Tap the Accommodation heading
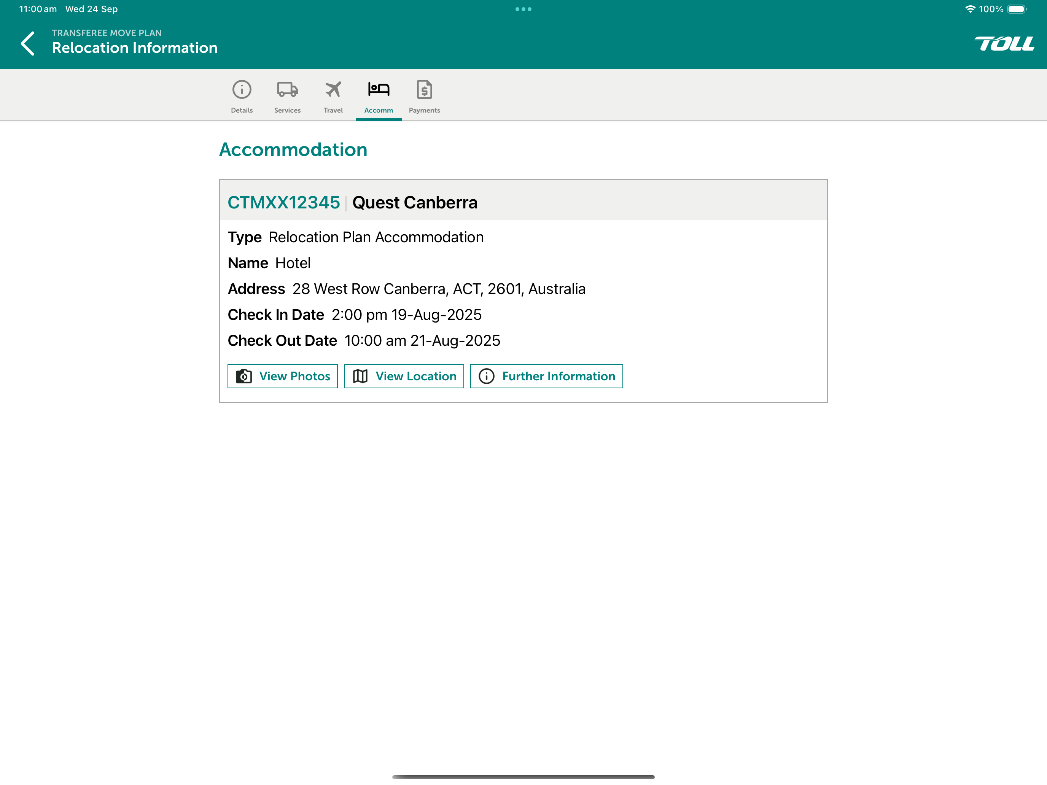 293,149
